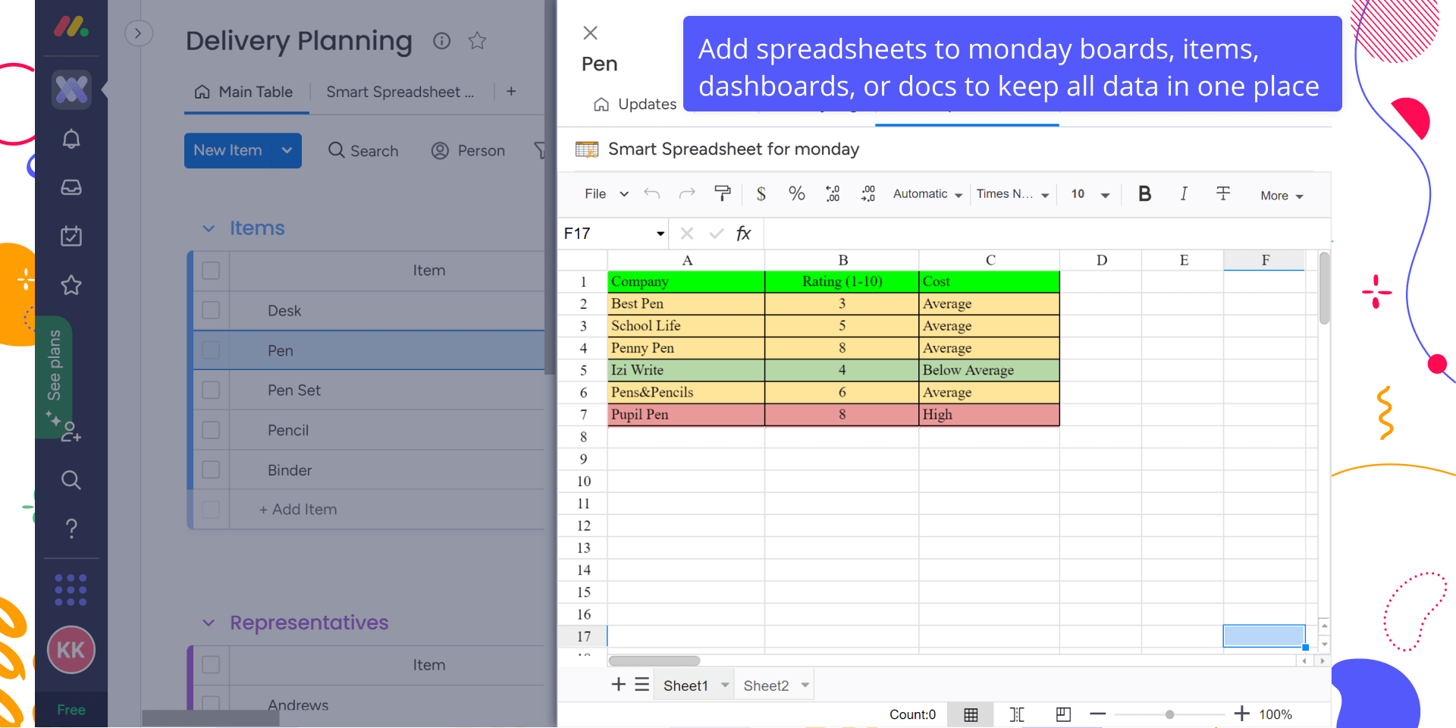Check the Pencil row checkbox
Screen dimensions: 1456x728
point(211,430)
